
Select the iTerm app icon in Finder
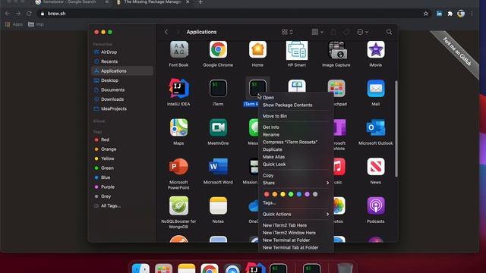click(x=218, y=89)
